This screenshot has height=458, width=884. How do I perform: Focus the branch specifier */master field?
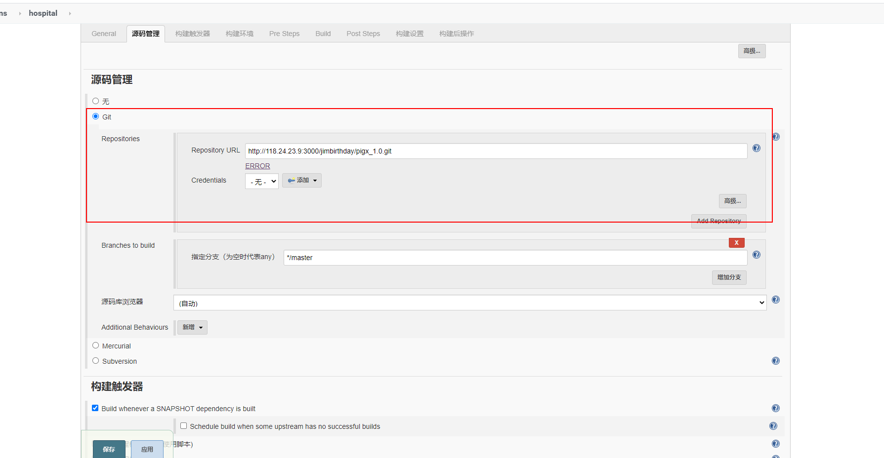[x=515, y=258]
